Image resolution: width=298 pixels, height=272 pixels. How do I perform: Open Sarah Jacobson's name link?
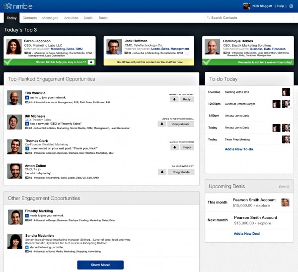(37, 41)
